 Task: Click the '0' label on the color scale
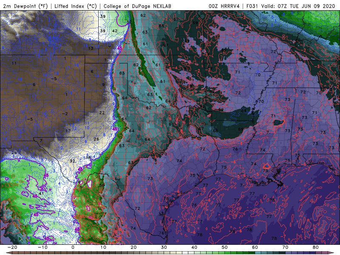coord(73,247)
